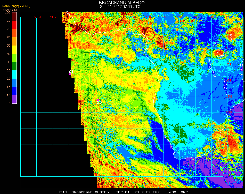245x194 pixels.
Task: Click the '30' tick on the colorbar
Action: point(9,62)
